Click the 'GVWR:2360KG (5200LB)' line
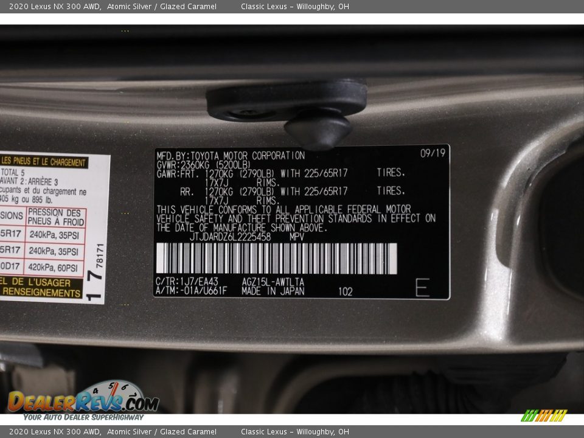 coord(203,165)
